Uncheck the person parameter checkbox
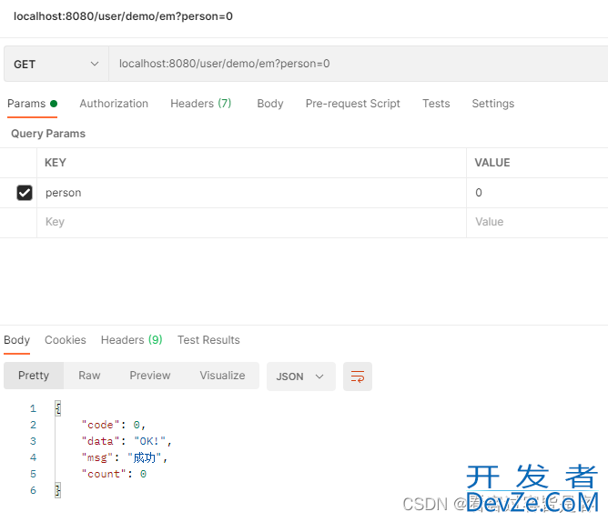Viewport: 608px width, 522px height. [x=25, y=193]
